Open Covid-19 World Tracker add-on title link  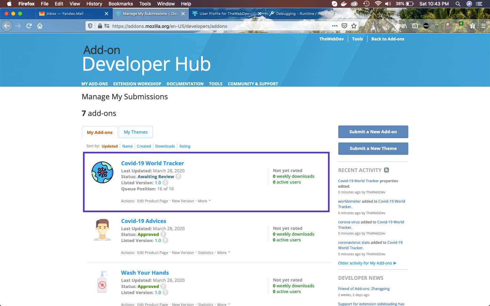152,163
